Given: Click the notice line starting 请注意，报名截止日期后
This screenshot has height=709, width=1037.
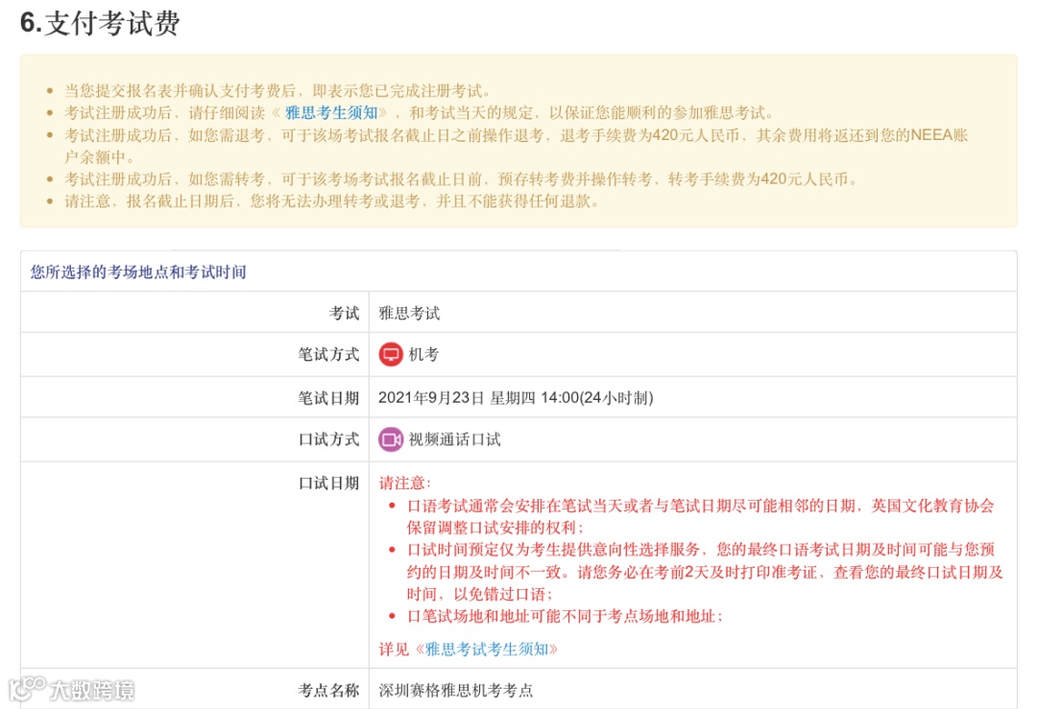Looking at the screenshot, I should coord(331,201).
